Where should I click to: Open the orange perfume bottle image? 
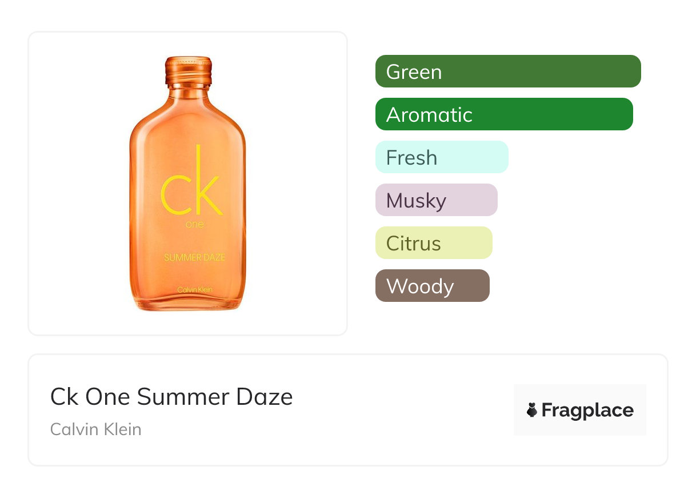point(188,183)
